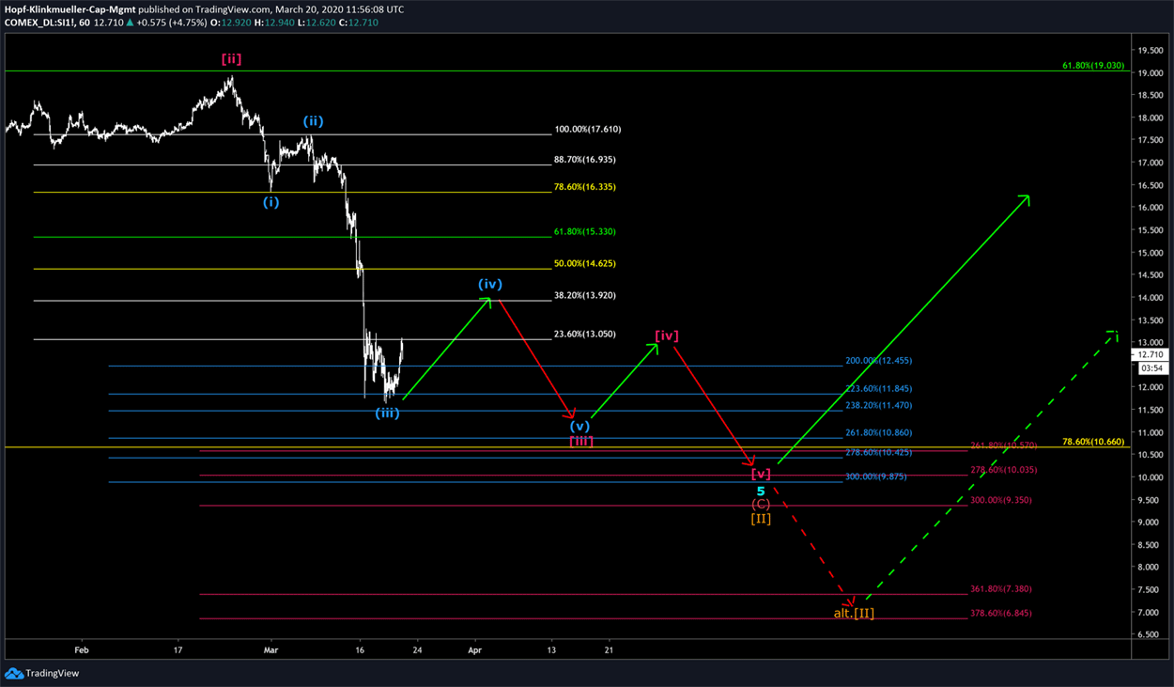The image size is (1174, 687).
Task: Select the 50.00%(14.625) retracement label
Action: point(585,264)
